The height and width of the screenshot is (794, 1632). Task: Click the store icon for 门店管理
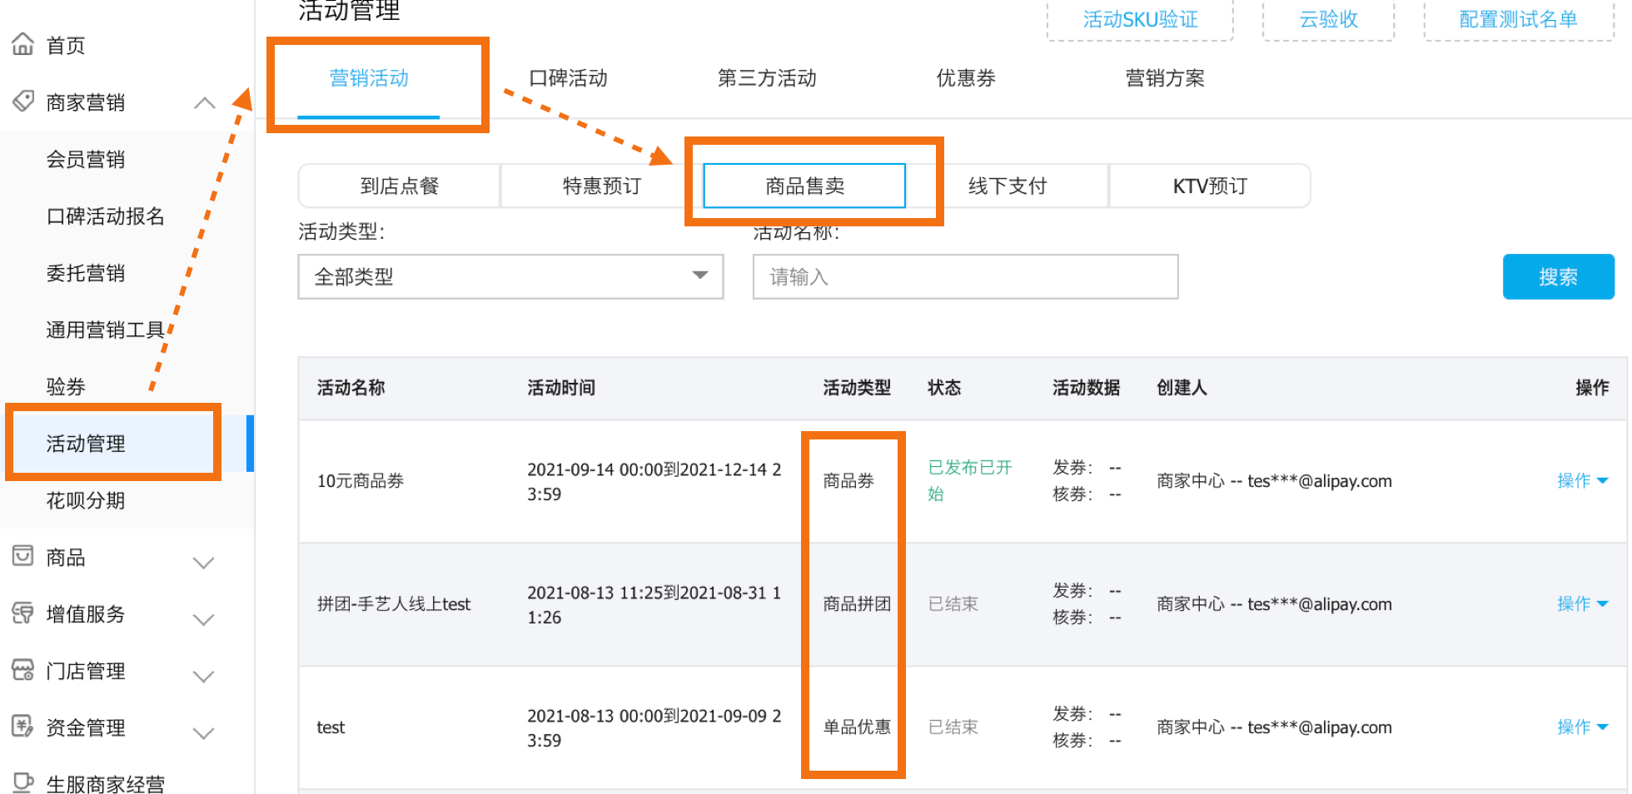(x=23, y=670)
